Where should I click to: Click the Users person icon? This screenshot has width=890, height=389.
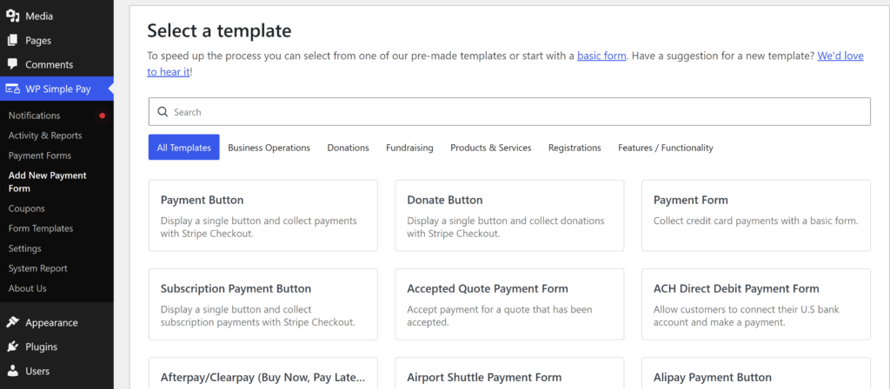(12, 371)
